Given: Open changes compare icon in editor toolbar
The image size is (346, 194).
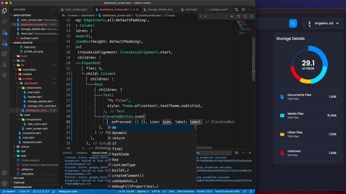Looking at the screenshot, I should click(x=236, y=10).
